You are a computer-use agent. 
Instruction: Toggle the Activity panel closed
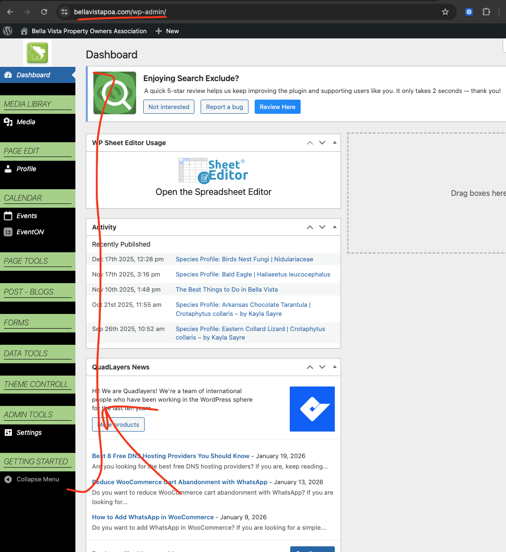(334, 227)
